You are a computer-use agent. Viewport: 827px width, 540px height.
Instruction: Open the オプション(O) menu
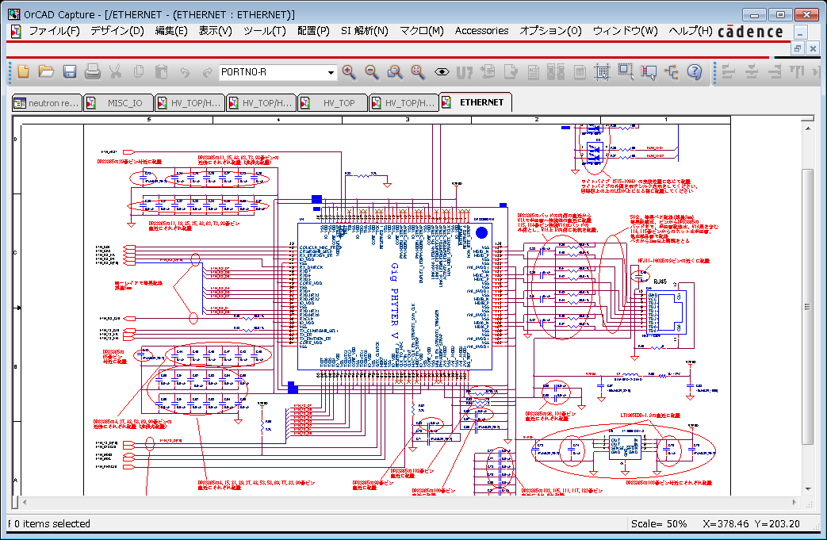pos(550,31)
